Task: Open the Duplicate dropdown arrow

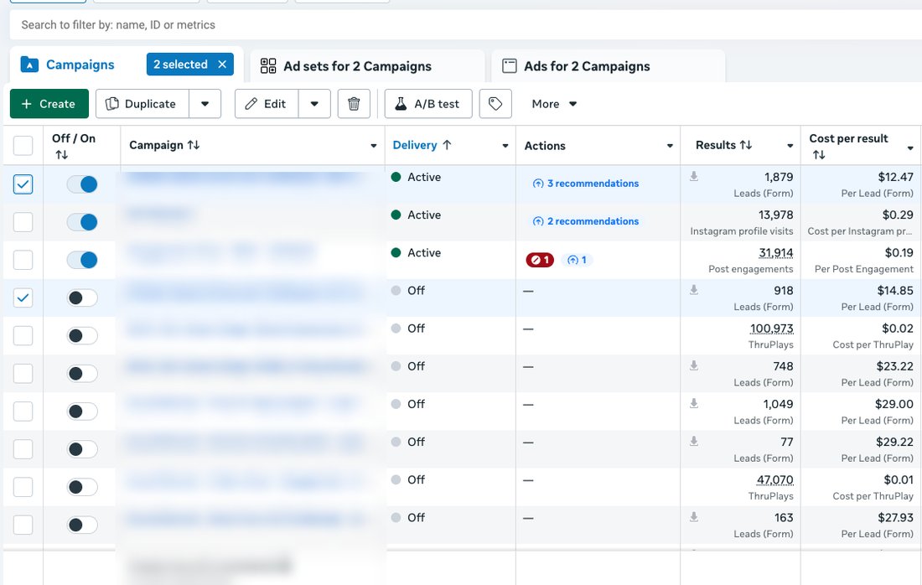Action: 205,104
